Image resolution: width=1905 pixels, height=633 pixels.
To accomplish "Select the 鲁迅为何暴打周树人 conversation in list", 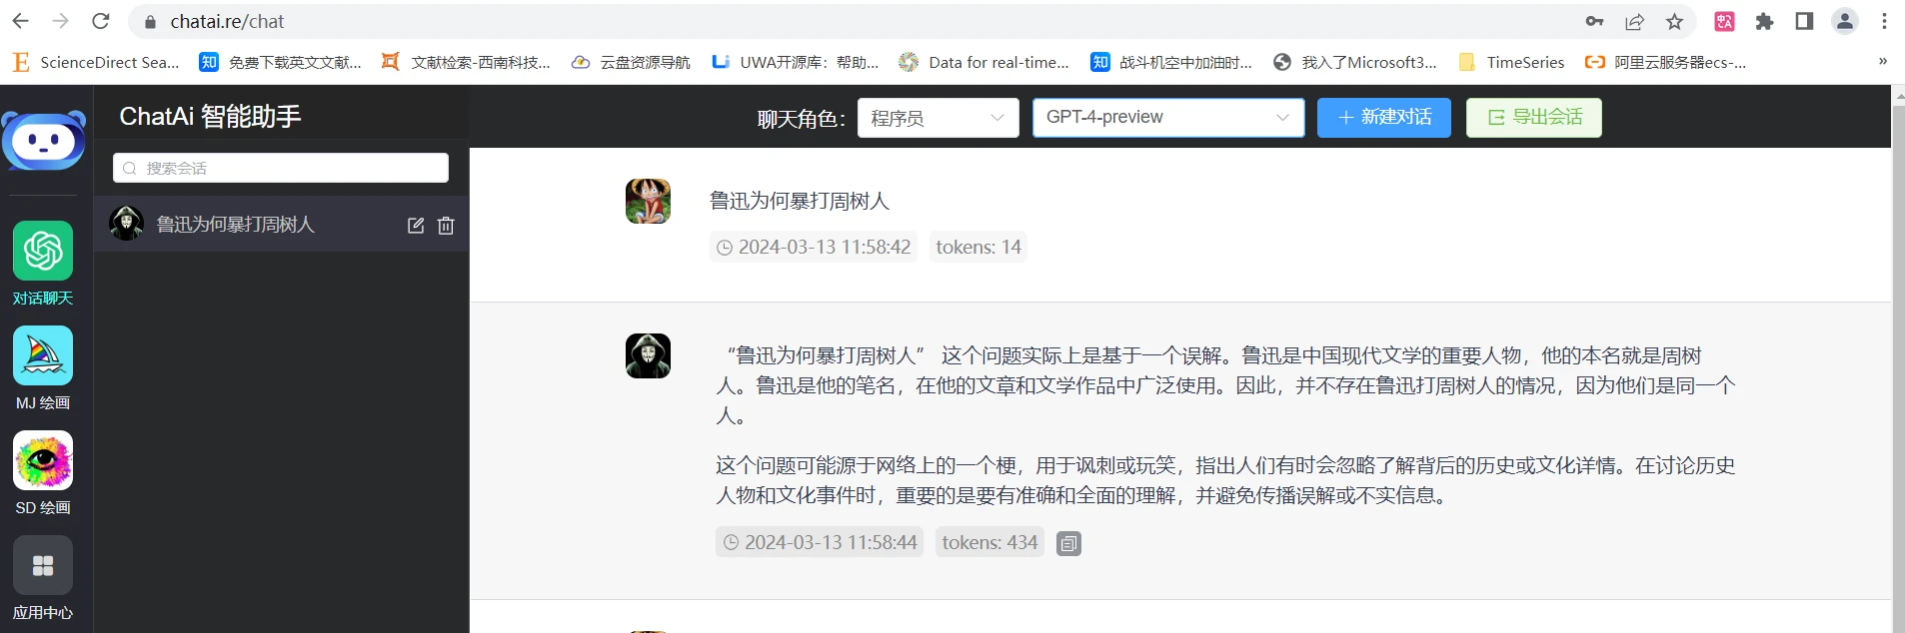I will (x=236, y=225).
